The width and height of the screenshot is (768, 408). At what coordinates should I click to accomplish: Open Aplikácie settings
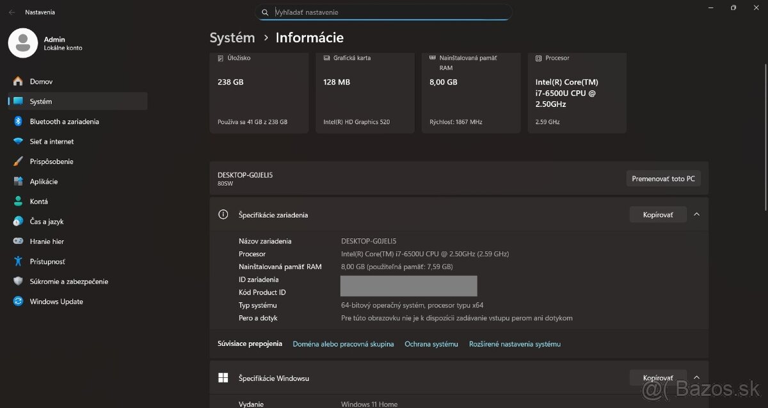coord(47,181)
